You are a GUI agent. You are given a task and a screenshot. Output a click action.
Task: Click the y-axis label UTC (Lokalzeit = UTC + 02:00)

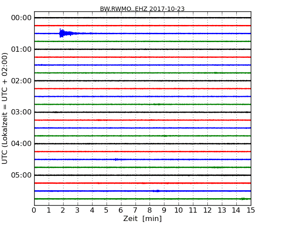[5, 108]
